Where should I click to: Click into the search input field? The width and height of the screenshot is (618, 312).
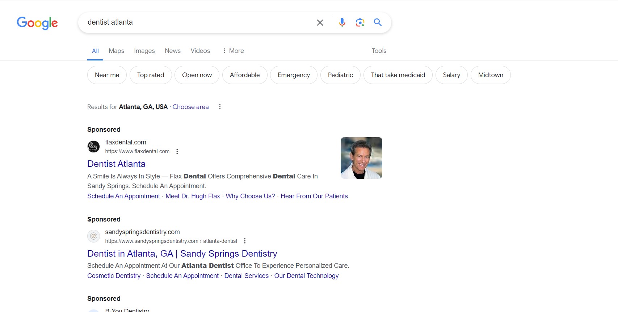[x=199, y=22]
